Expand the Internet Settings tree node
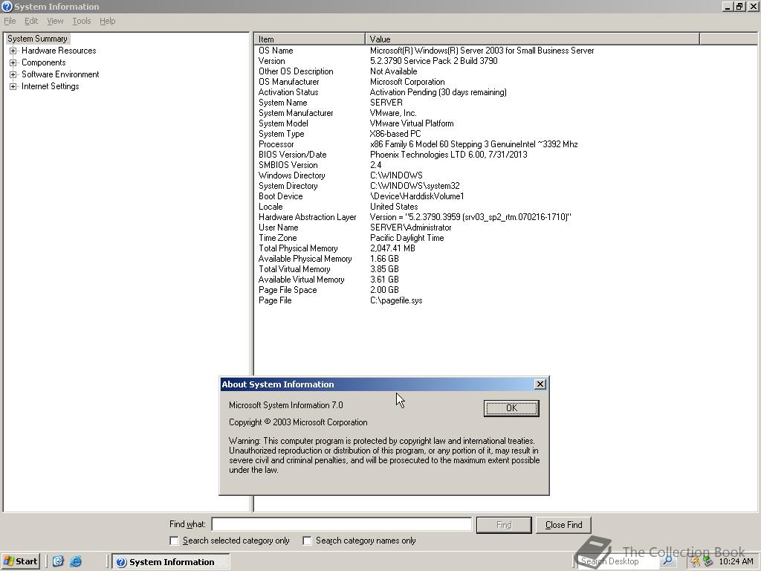 click(x=13, y=86)
